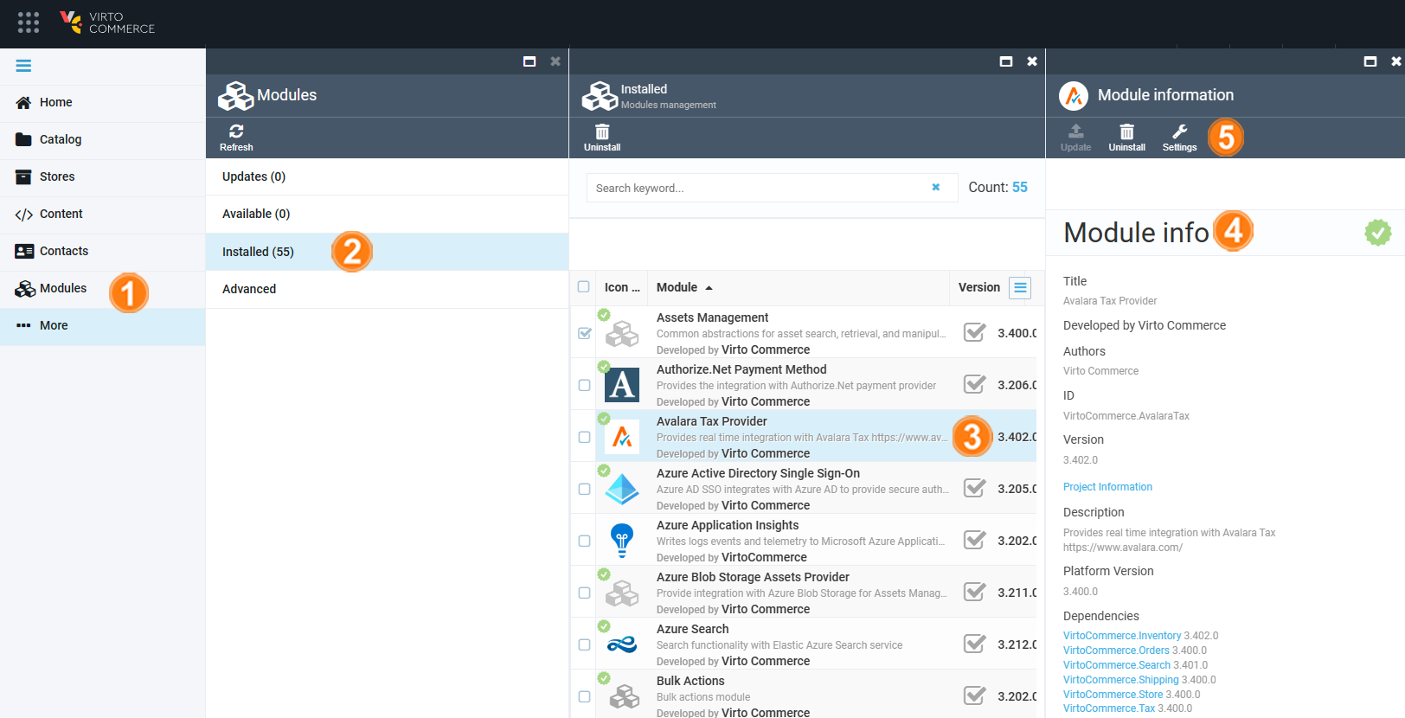Image resolution: width=1405 pixels, height=718 pixels.
Task: Open Advanced modules section
Action: coord(387,289)
